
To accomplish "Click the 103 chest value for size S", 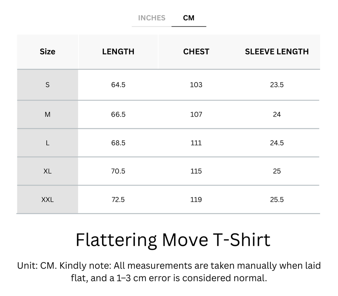I will click(196, 85).
